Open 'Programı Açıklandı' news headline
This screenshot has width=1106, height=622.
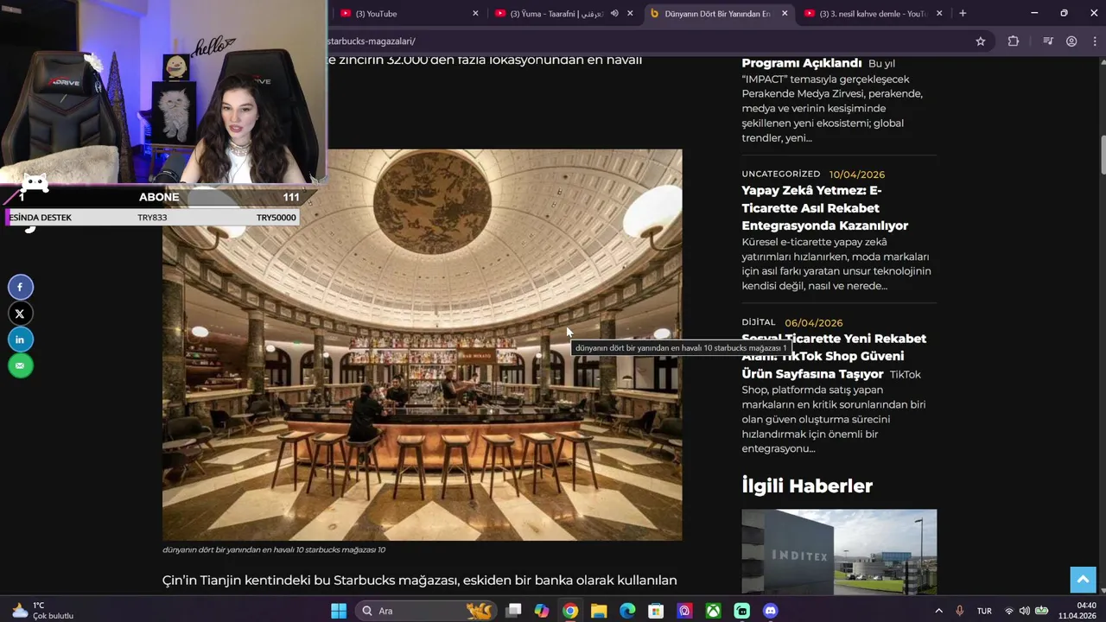coord(802,63)
